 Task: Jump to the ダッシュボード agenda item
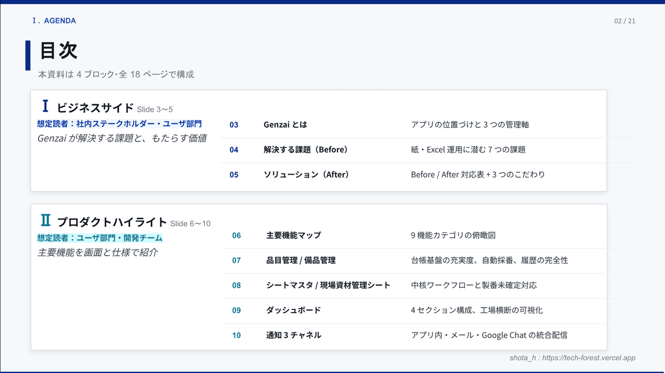tap(293, 310)
